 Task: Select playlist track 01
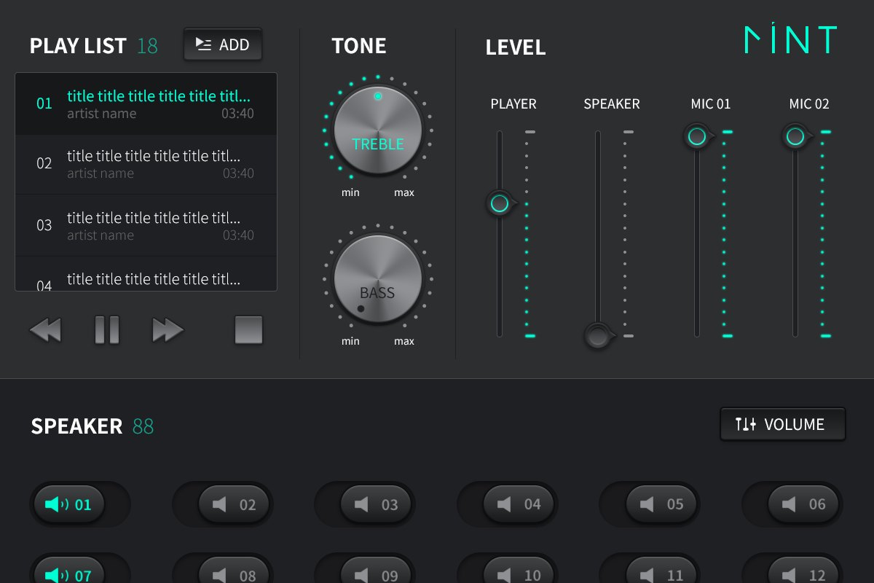click(146, 103)
